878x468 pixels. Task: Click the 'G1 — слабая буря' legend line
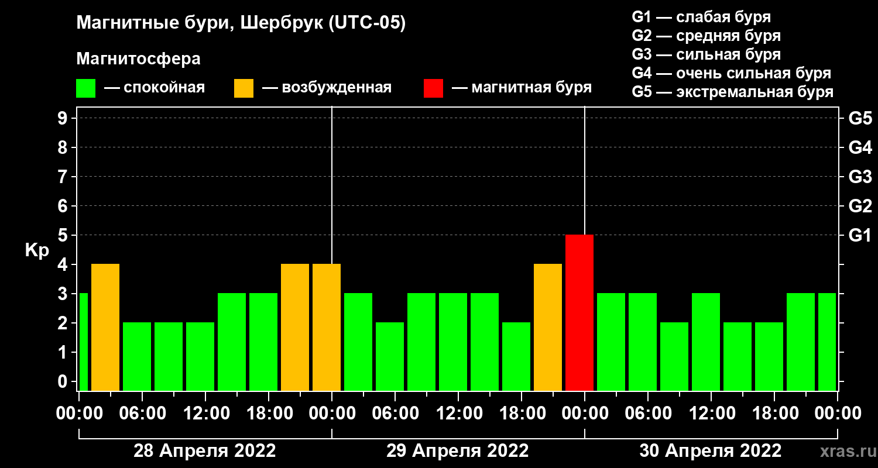pyautogui.click(x=701, y=16)
